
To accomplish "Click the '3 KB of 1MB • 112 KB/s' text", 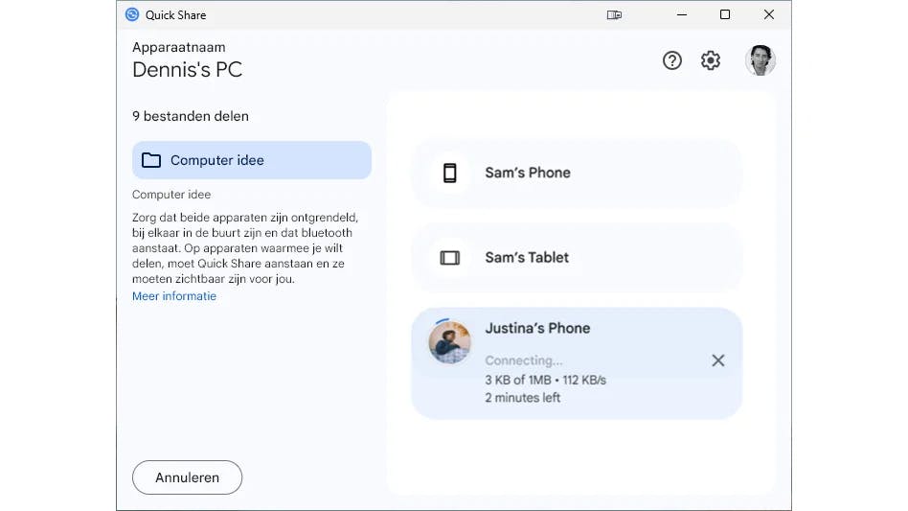I will tap(546, 380).
